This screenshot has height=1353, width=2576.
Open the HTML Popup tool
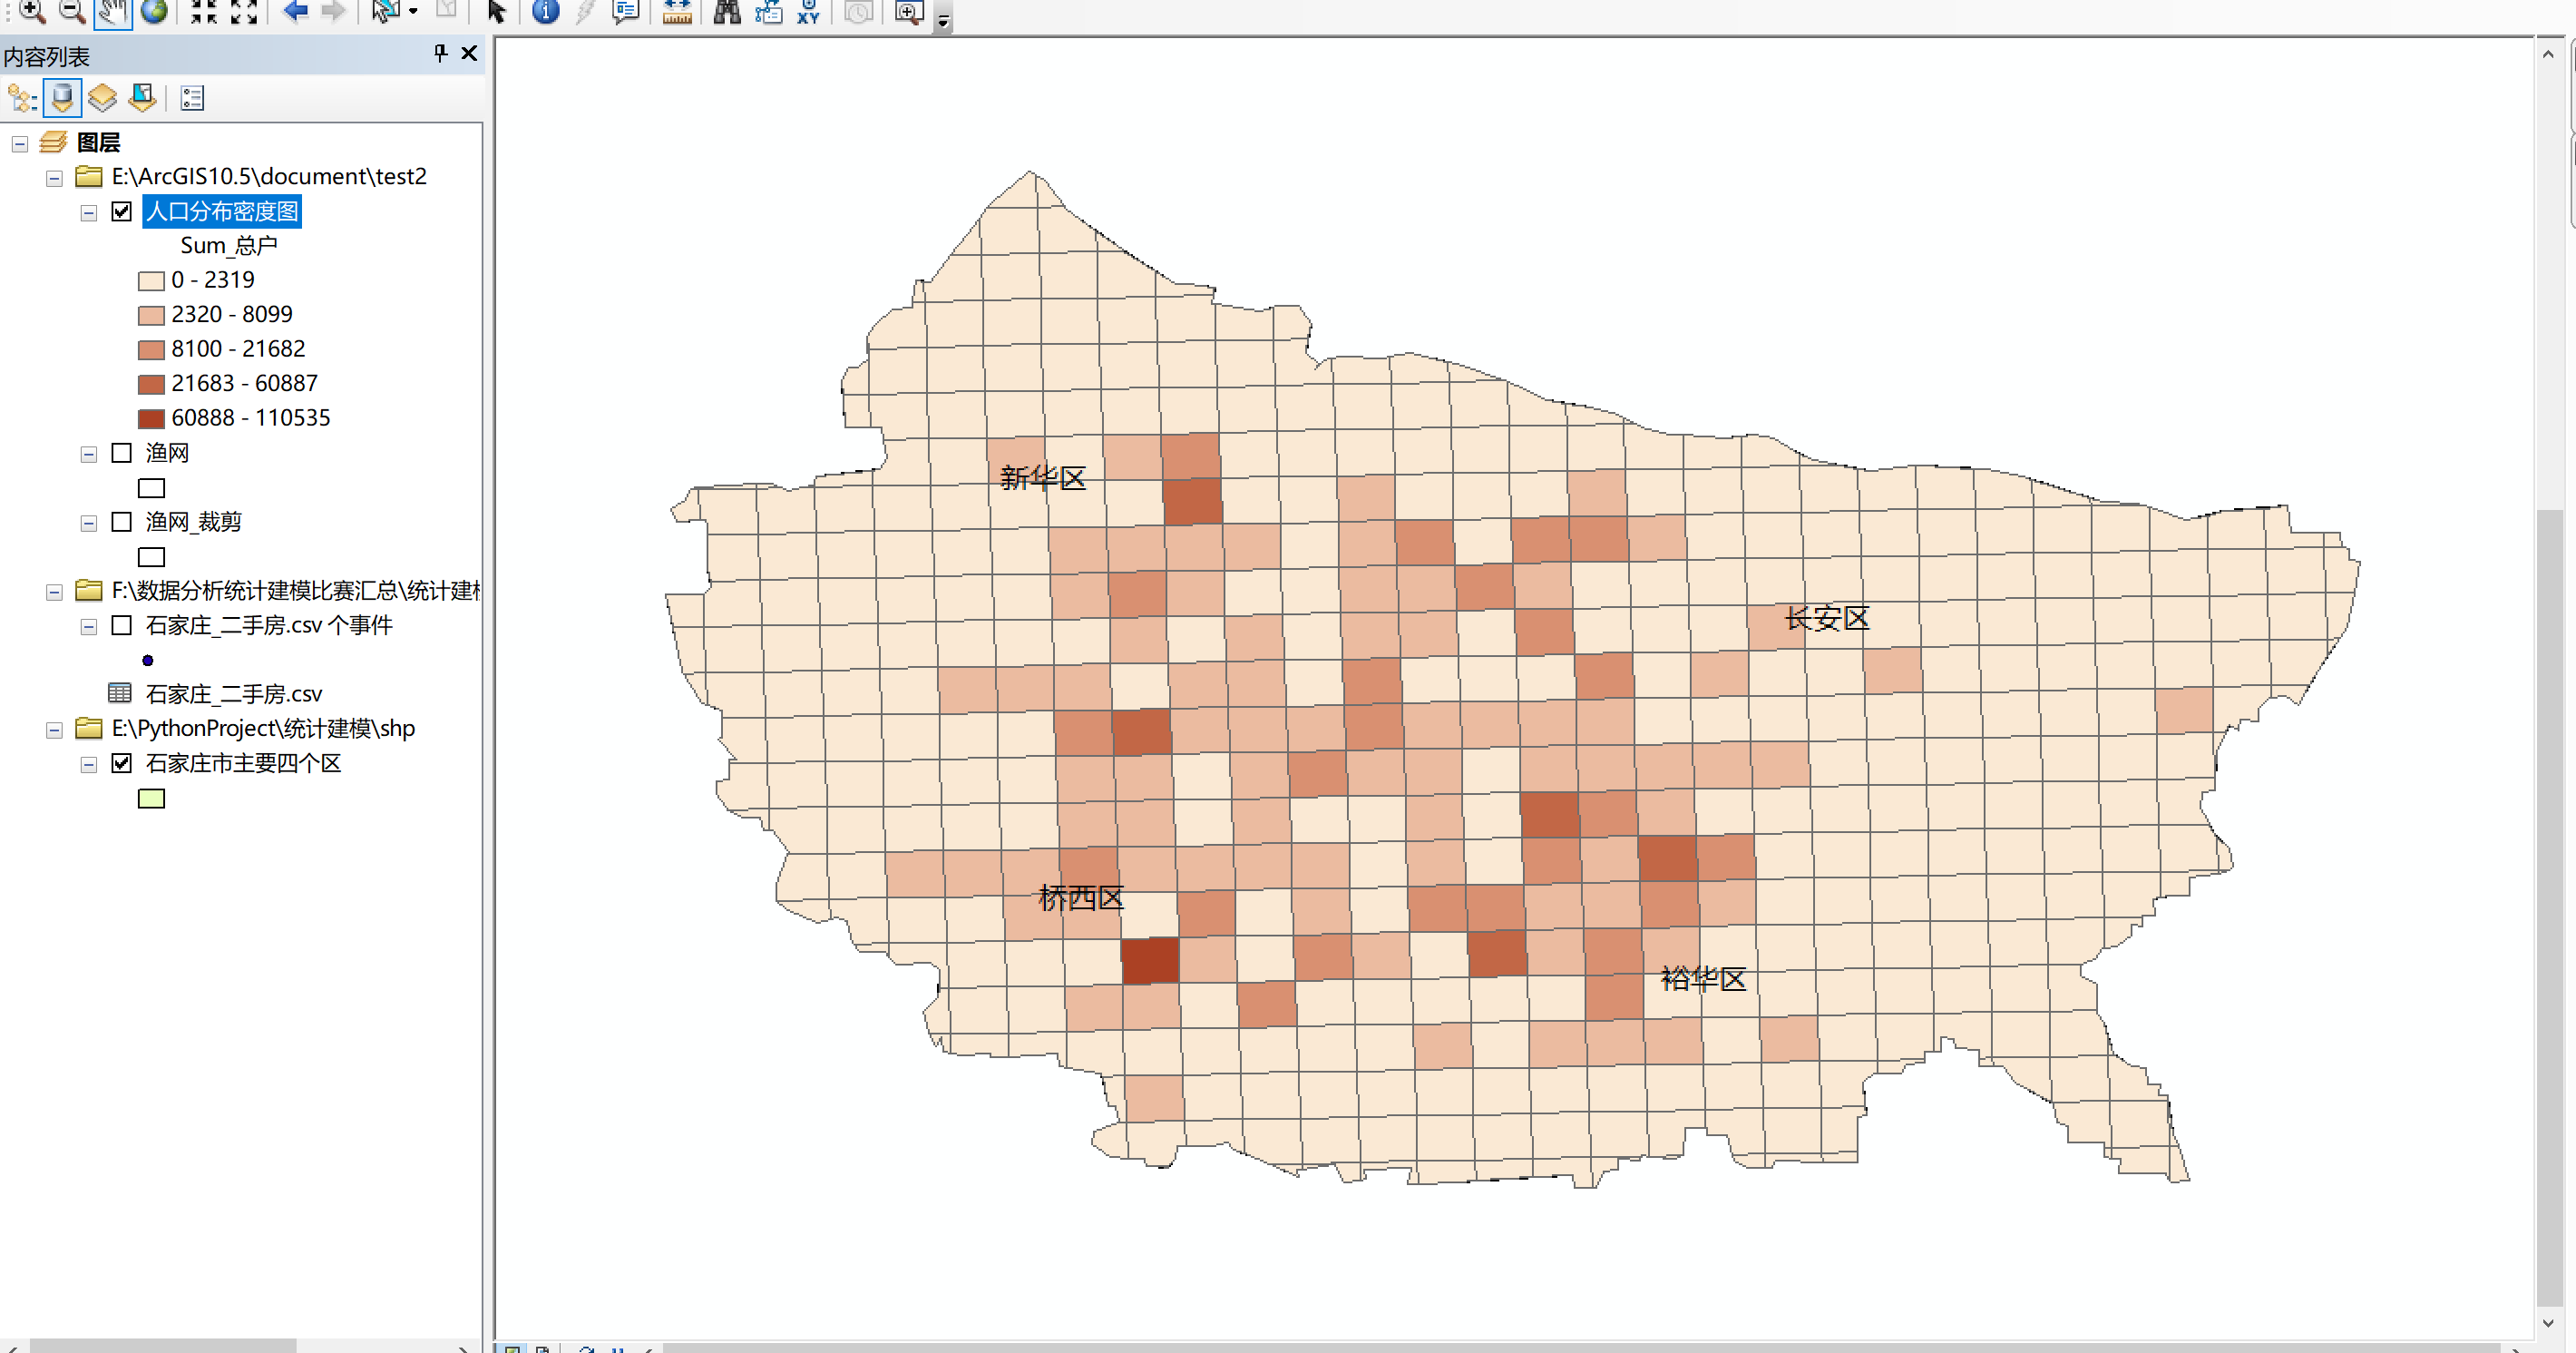(626, 11)
